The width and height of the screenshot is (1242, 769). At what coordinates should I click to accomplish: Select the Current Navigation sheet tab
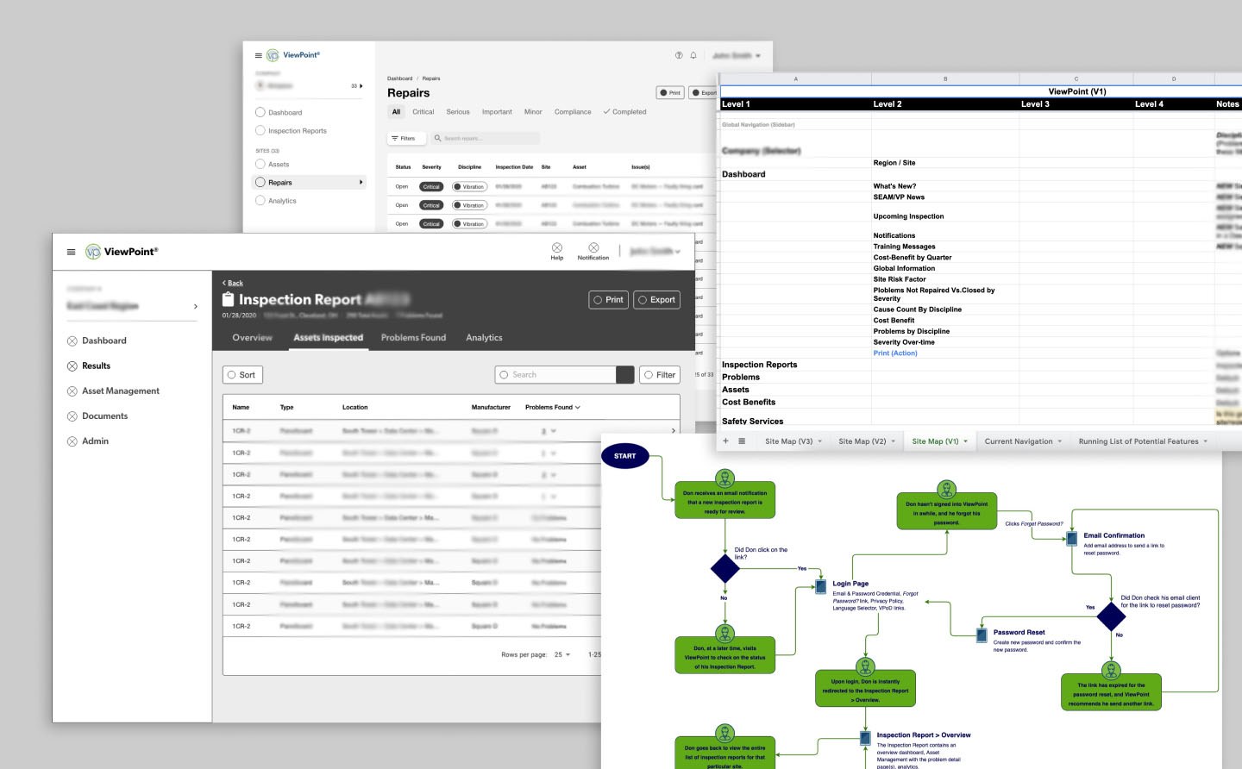click(1018, 441)
